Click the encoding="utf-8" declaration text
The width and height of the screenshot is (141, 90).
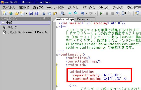(x=108, y=23)
